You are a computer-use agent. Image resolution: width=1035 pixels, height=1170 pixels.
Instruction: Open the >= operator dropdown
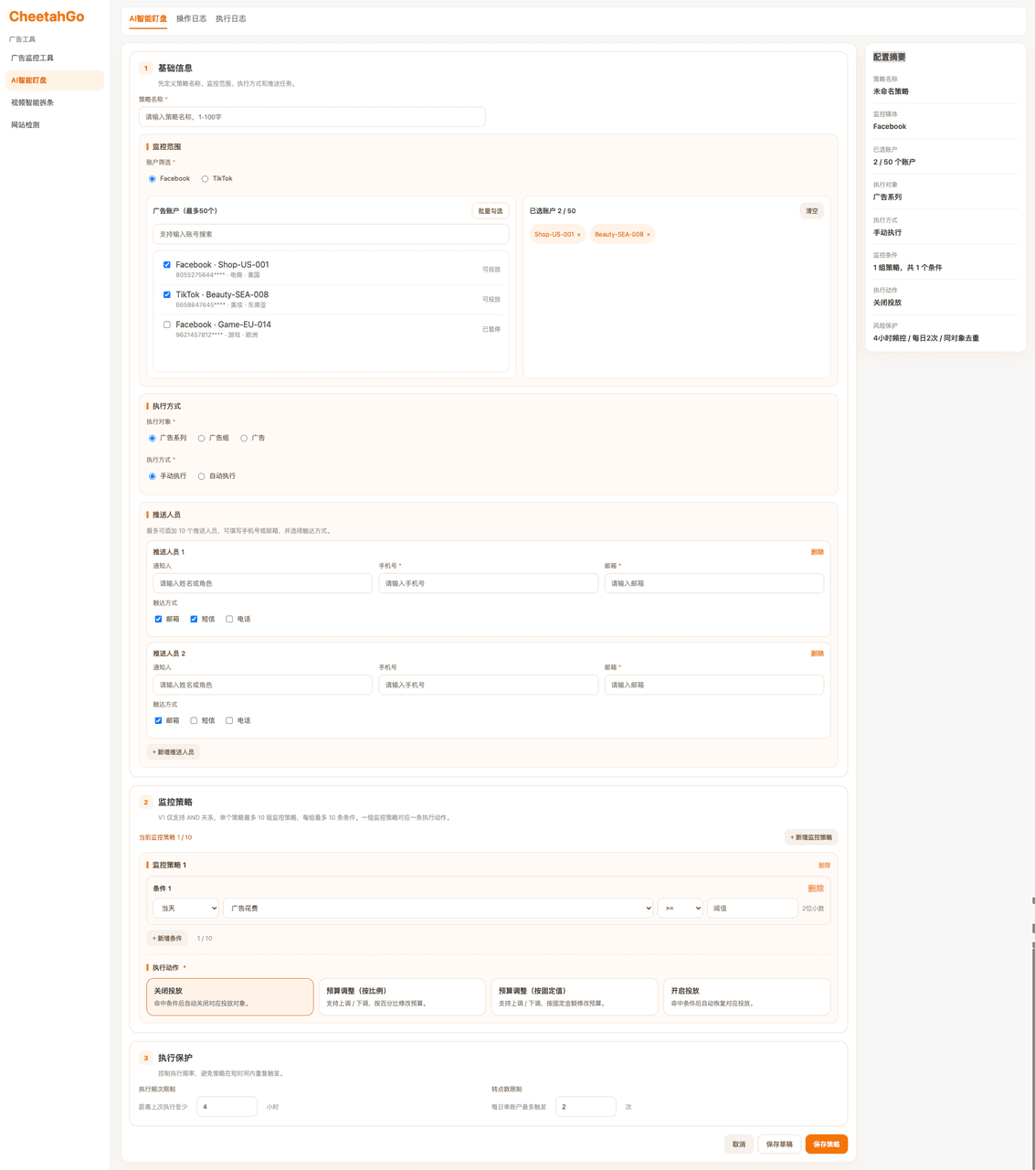681,909
